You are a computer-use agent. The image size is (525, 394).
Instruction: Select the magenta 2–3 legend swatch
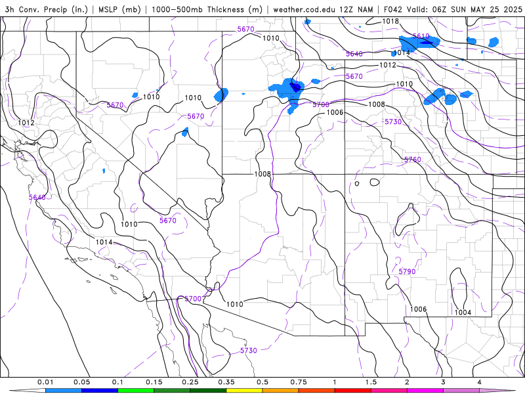pyautogui.click(x=425, y=391)
